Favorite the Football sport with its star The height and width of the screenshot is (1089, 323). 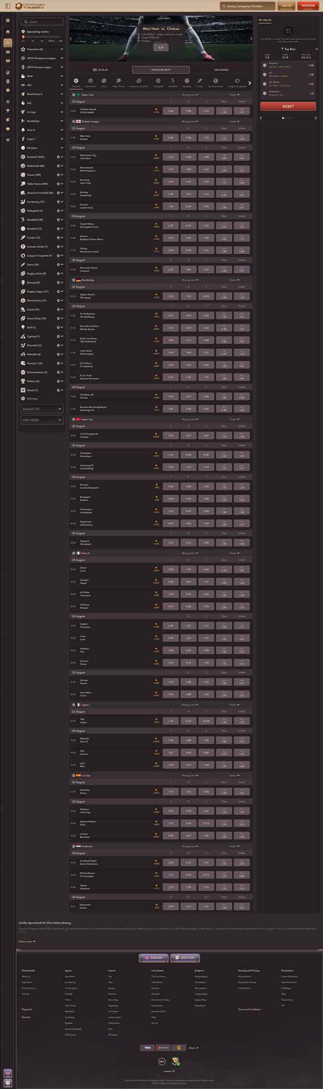coord(58,157)
